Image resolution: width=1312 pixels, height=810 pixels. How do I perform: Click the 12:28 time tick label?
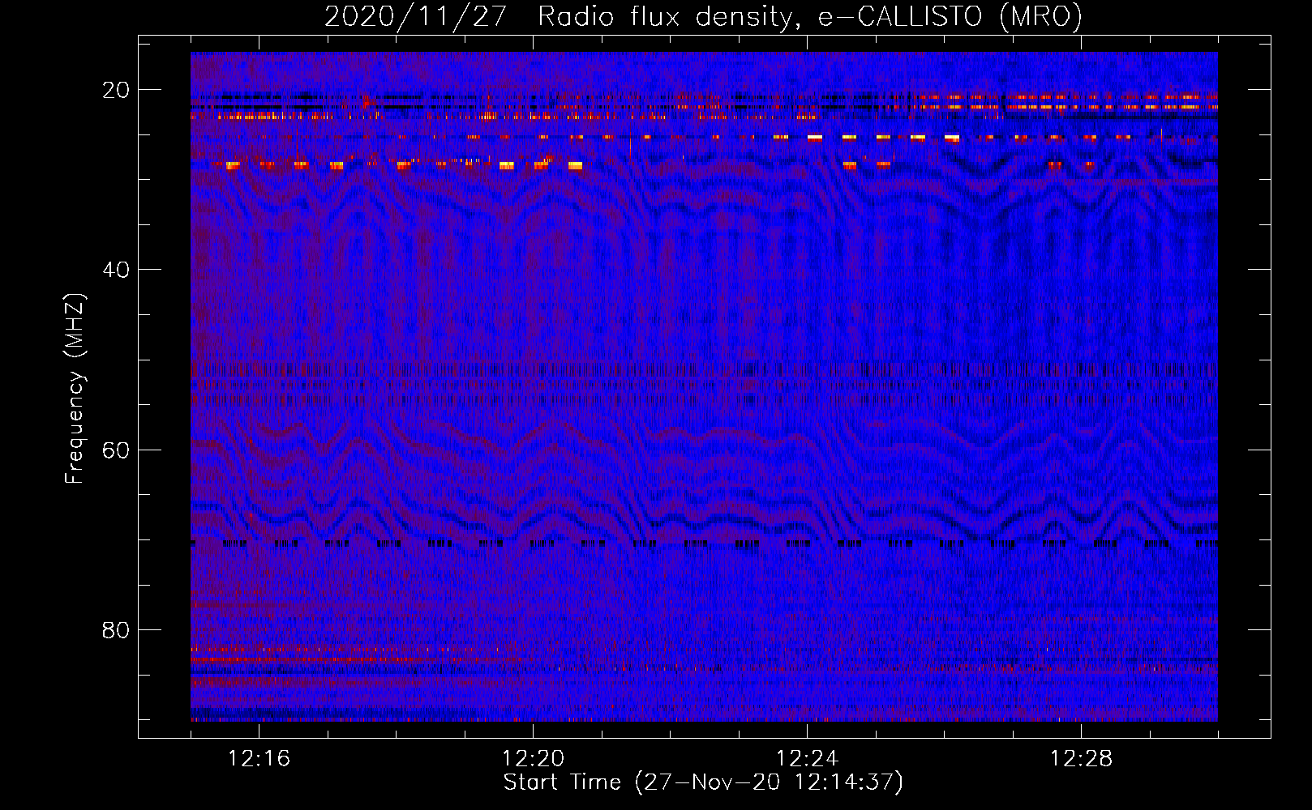pos(1082,759)
